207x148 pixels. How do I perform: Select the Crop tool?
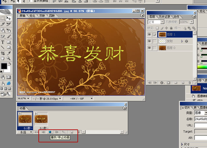(x=3, y=53)
